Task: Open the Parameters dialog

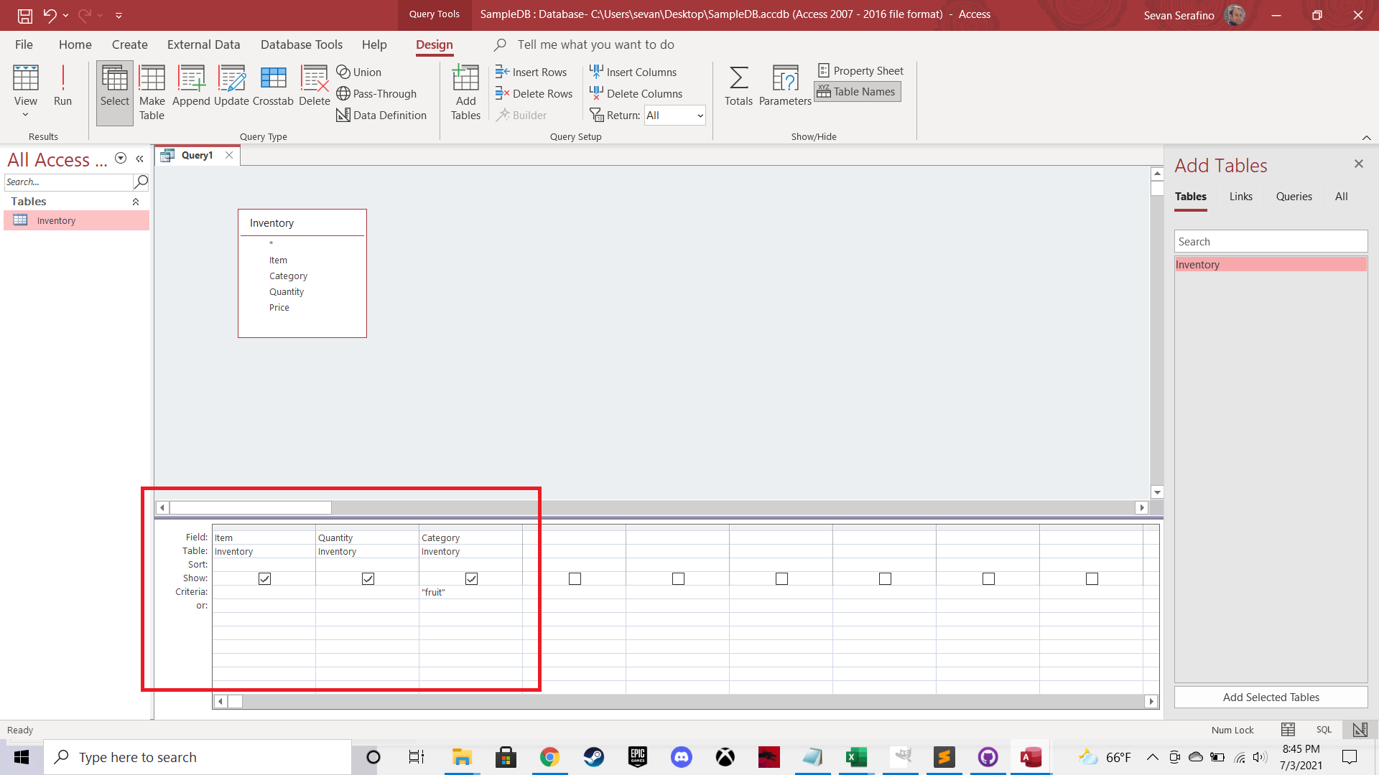Action: 785,86
